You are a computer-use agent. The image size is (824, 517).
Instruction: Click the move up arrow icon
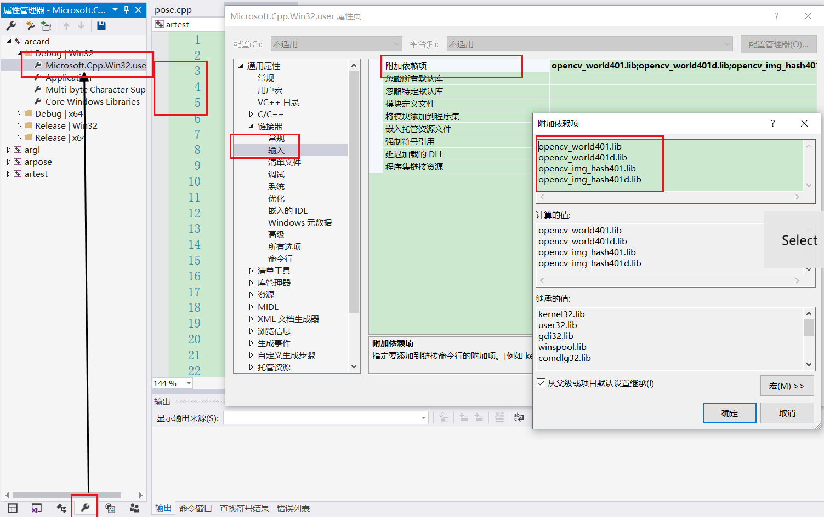66,26
